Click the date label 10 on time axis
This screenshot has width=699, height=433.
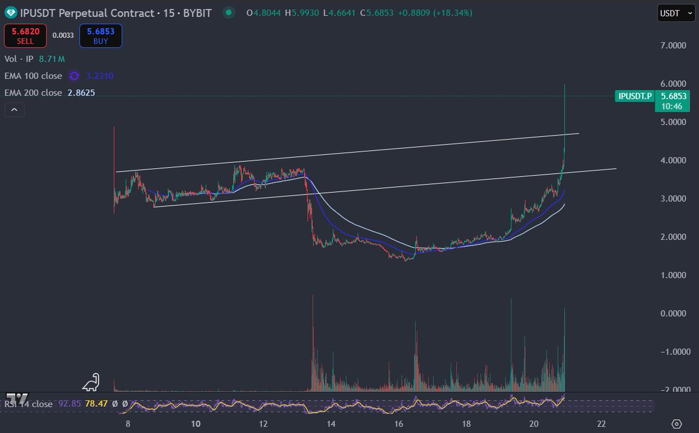pyautogui.click(x=196, y=423)
